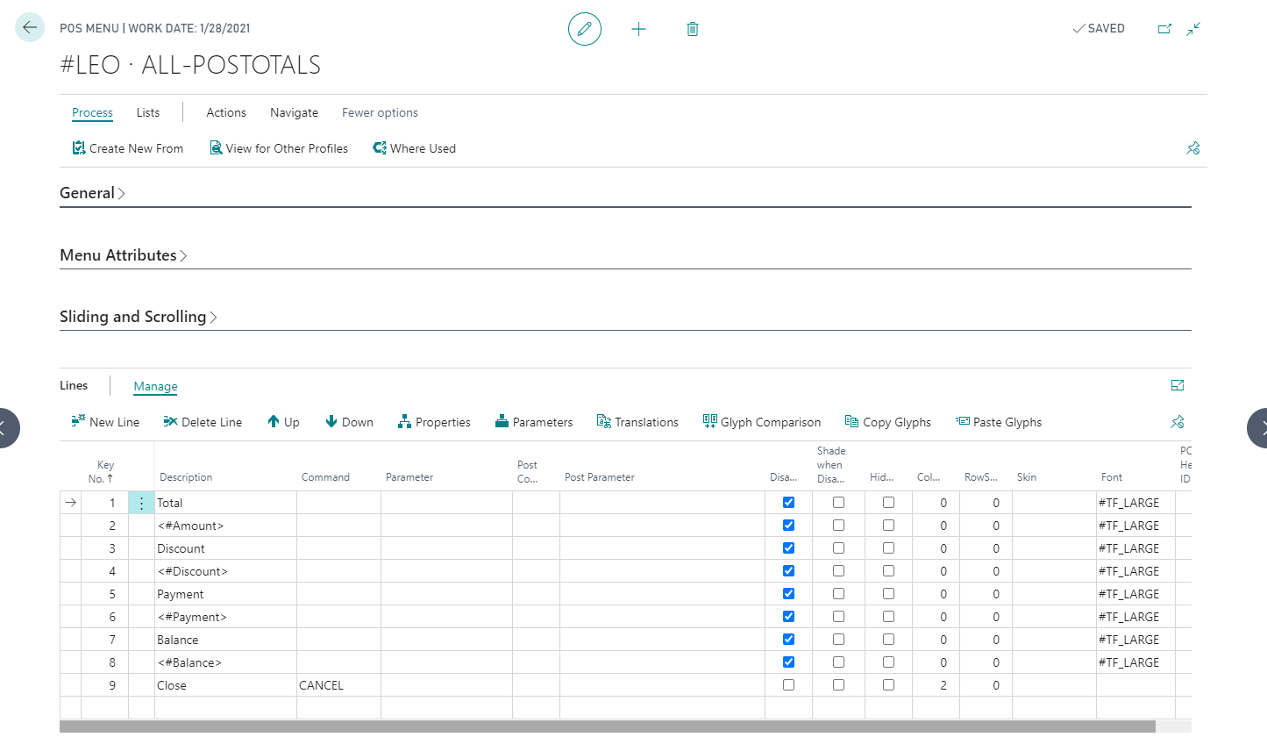Open page in new window icon
Viewport: 1267px width, 737px height.
click(1164, 29)
